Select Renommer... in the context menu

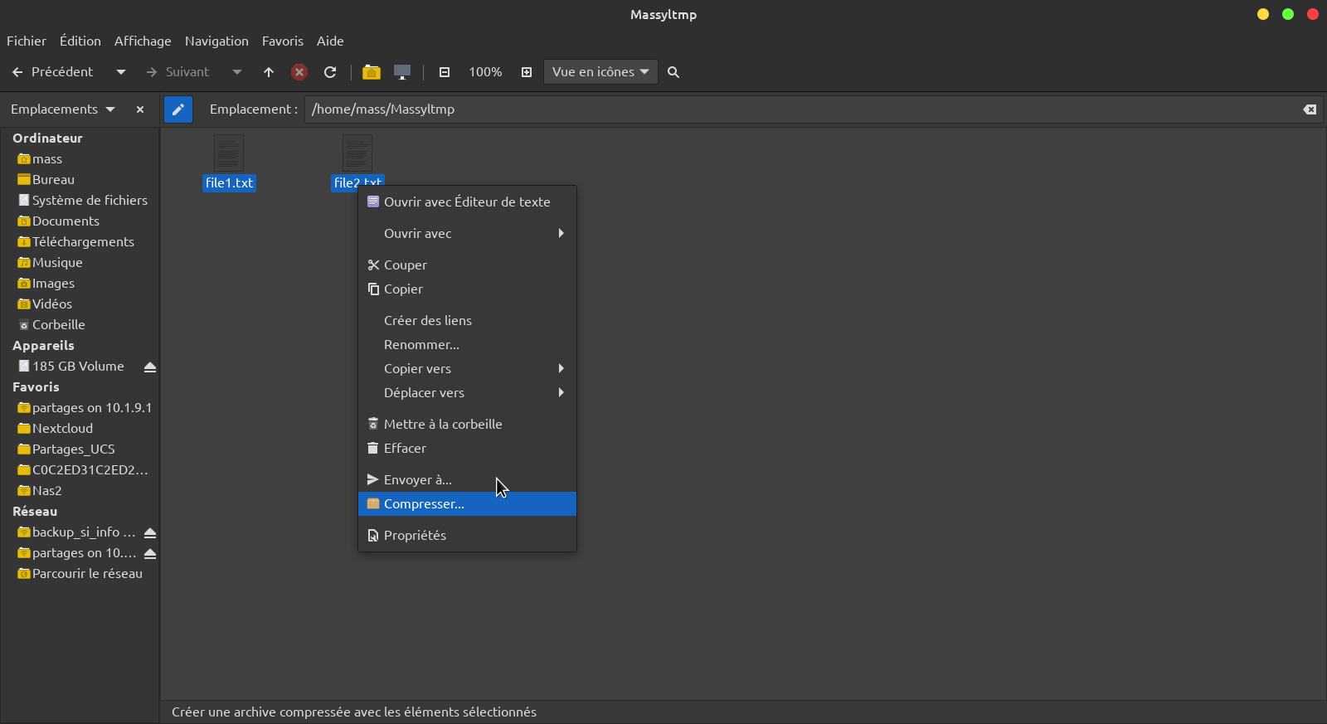[x=421, y=345]
